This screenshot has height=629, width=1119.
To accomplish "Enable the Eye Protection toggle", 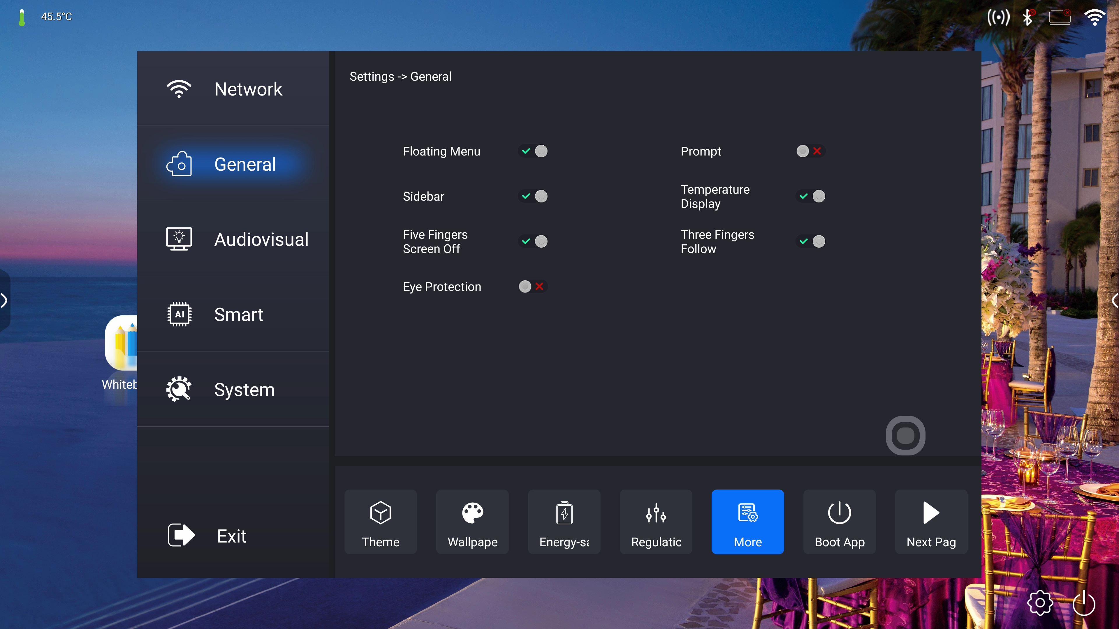I will 533,287.
